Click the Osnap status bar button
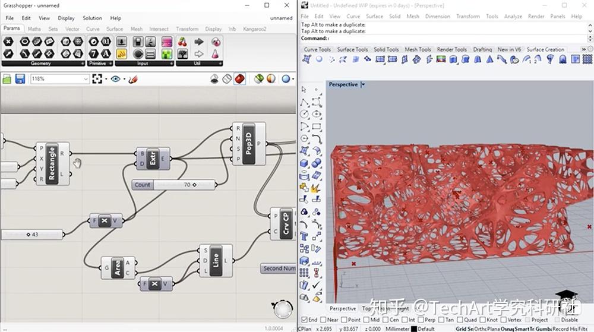 coord(507,329)
